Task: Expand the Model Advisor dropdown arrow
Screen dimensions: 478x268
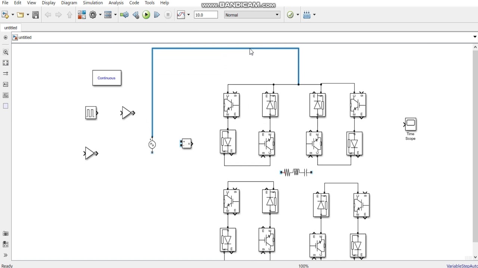Action: (x=298, y=15)
